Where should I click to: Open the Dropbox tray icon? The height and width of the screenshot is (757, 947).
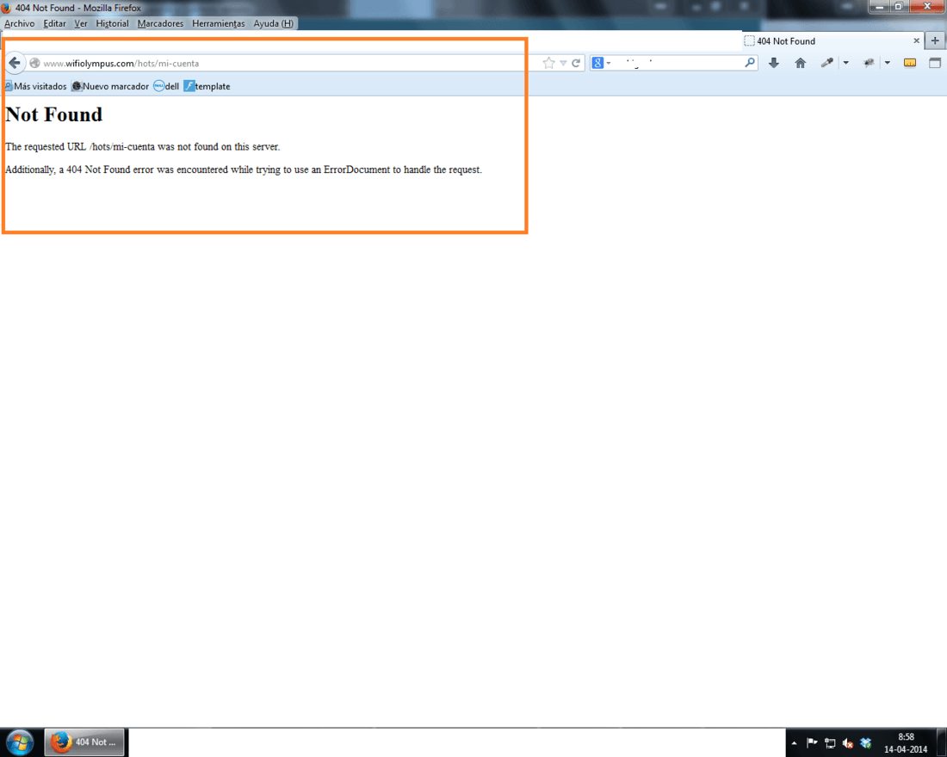pos(865,742)
